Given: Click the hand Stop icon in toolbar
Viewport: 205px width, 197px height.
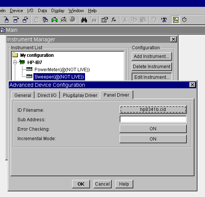Looking at the screenshot, I should coord(36,20).
